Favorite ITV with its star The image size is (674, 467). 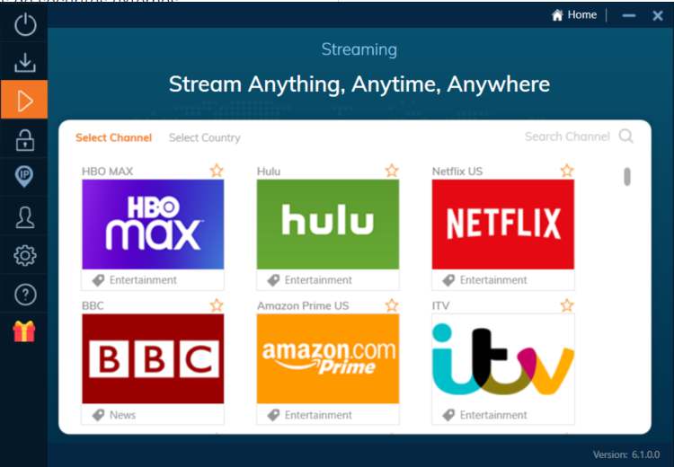(x=567, y=305)
